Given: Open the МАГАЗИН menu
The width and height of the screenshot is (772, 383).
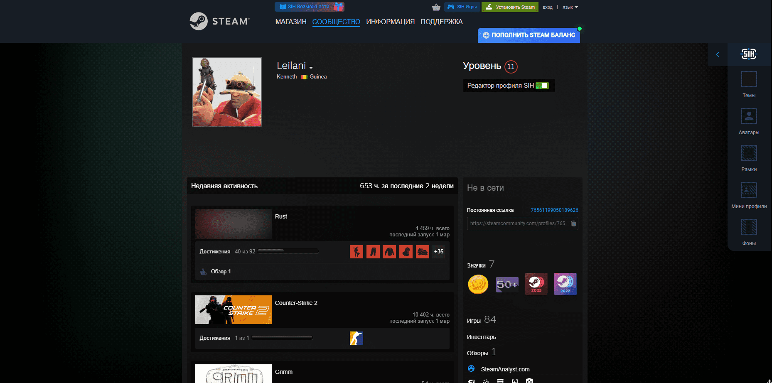Looking at the screenshot, I should coord(291,22).
